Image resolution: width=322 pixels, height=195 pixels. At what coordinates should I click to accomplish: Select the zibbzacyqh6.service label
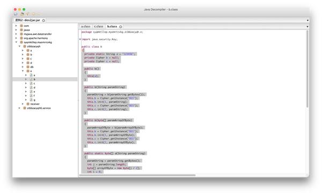[x=39, y=108]
